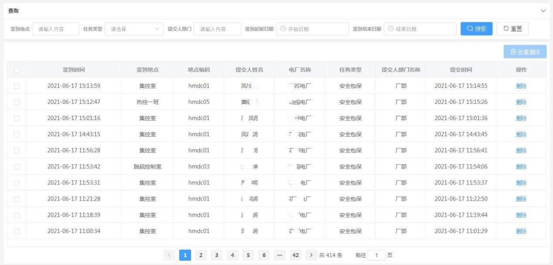Open the 任务类型 dropdown selector

point(134,29)
